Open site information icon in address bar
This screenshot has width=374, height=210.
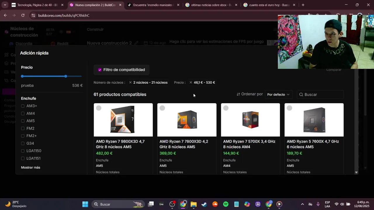33,15
